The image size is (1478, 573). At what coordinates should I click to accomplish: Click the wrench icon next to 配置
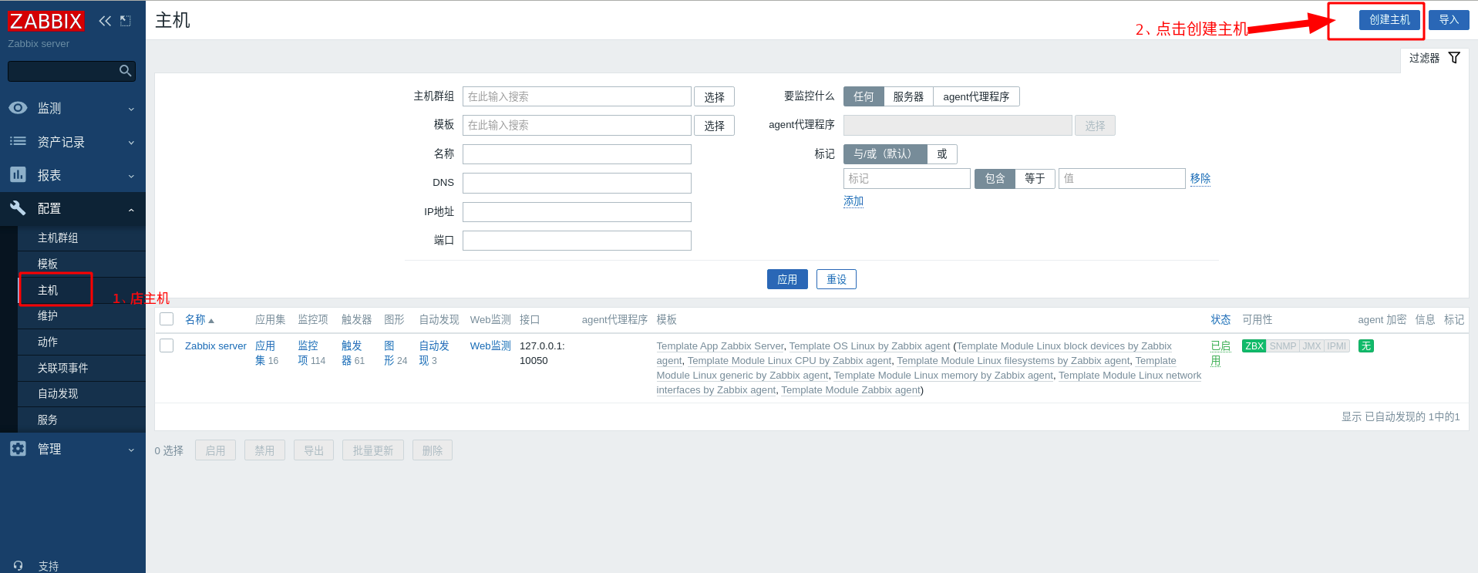[18, 207]
